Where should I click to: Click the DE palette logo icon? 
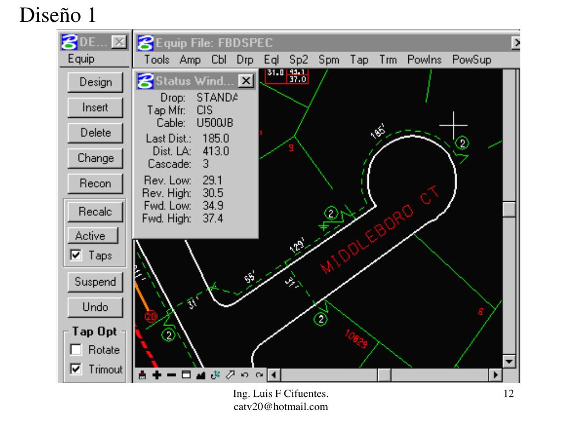tap(69, 42)
